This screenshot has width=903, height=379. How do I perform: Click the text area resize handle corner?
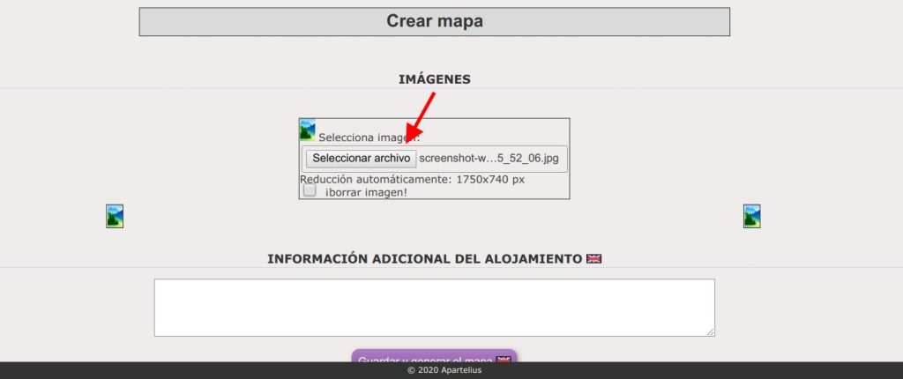click(x=710, y=332)
